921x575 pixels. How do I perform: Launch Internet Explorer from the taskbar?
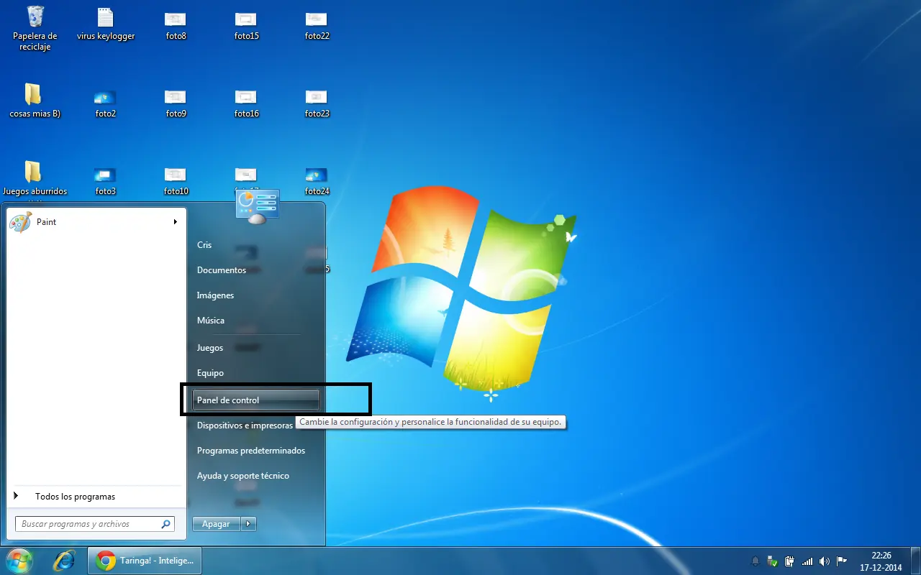tap(64, 561)
